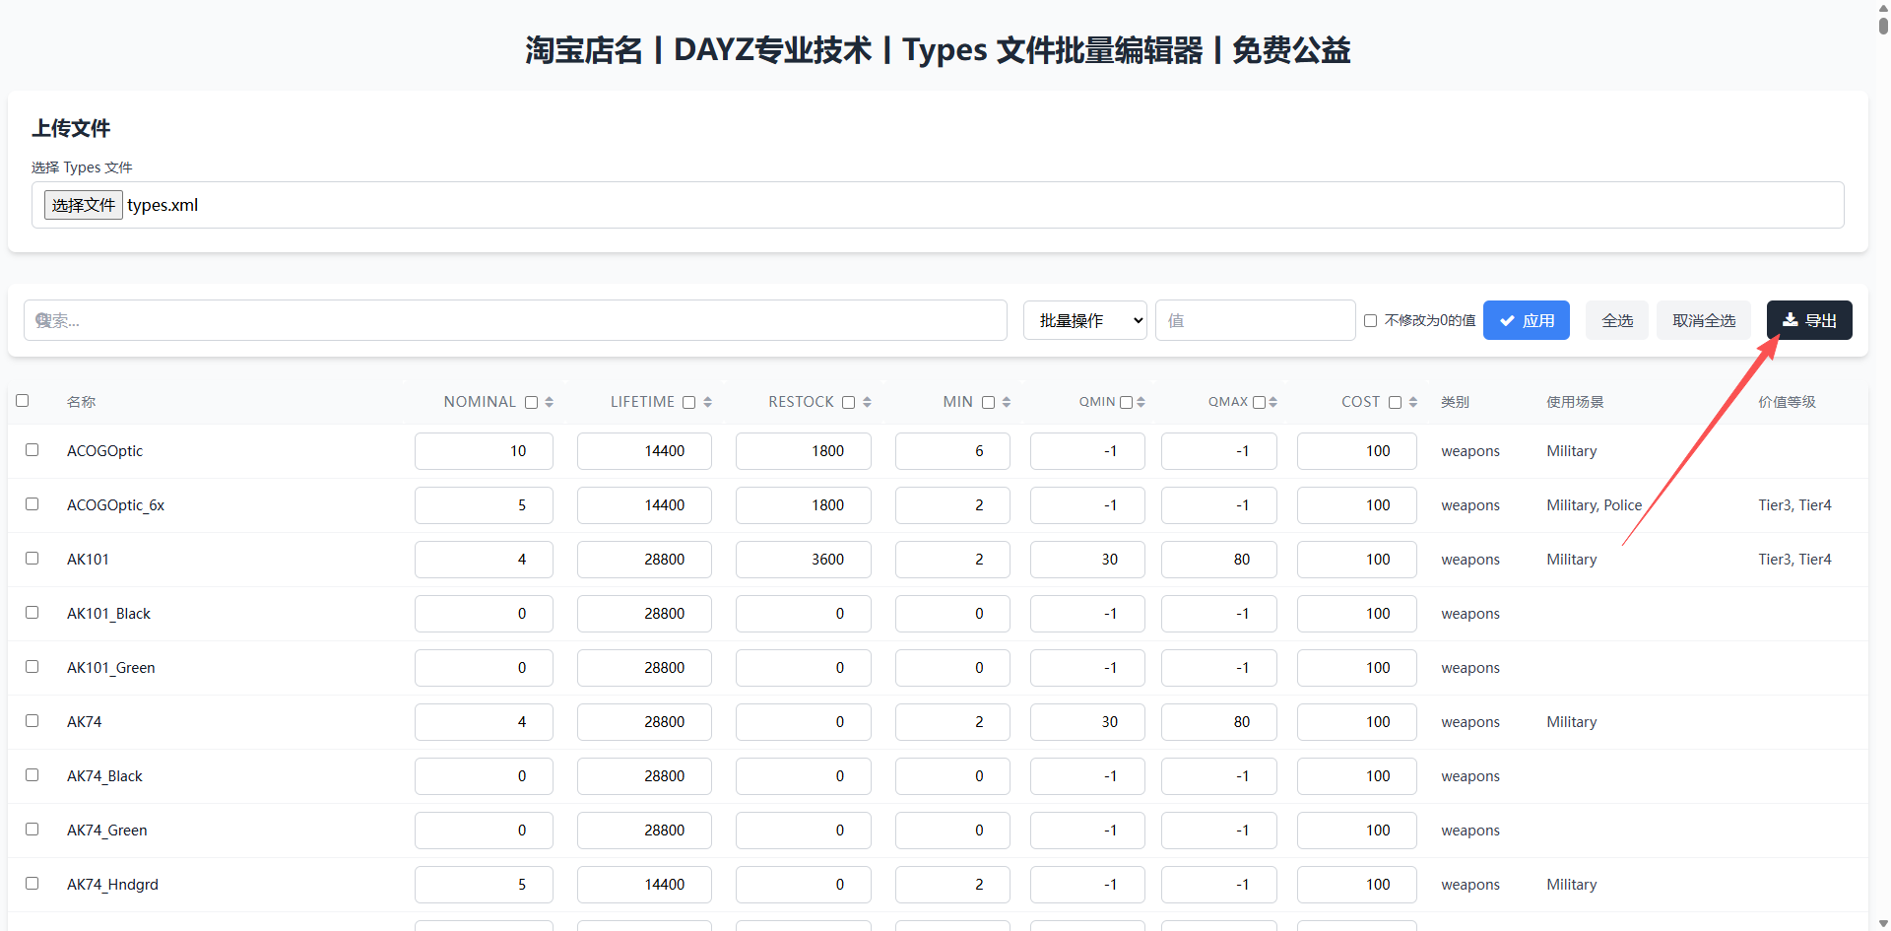The width and height of the screenshot is (1891, 931).
Task: Enable the RESTOCK column header checkbox
Action: tap(849, 402)
